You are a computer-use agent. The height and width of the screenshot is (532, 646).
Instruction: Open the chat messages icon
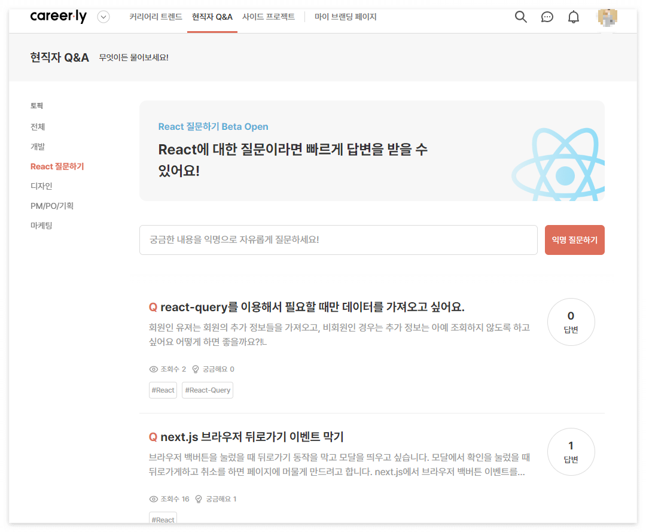pyautogui.click(x=547, y=17)
